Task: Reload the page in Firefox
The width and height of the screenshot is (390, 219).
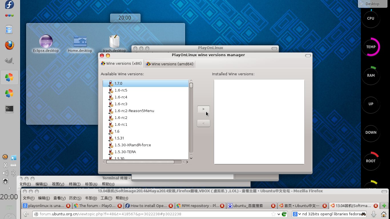Action: pos(284,214)
